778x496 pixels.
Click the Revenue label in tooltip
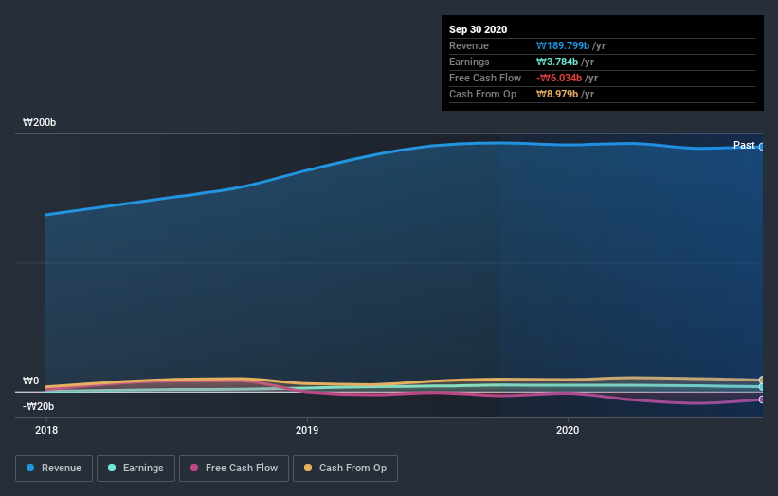469,46
